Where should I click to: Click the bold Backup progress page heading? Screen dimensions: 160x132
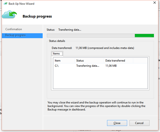[37, 16]
